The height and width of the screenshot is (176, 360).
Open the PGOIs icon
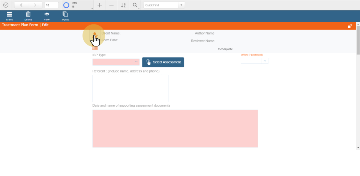pyautogui.click(x=65, y=14)
